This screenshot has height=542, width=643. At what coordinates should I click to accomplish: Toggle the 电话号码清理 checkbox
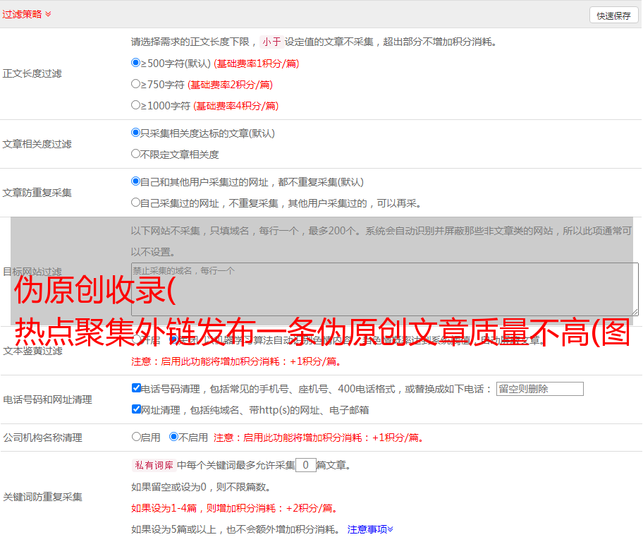coord(136,388)
